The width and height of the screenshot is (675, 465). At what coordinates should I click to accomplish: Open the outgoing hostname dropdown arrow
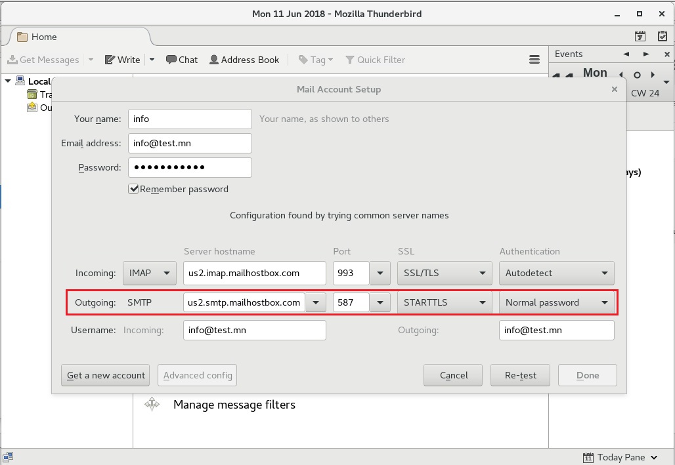point(316,302)
